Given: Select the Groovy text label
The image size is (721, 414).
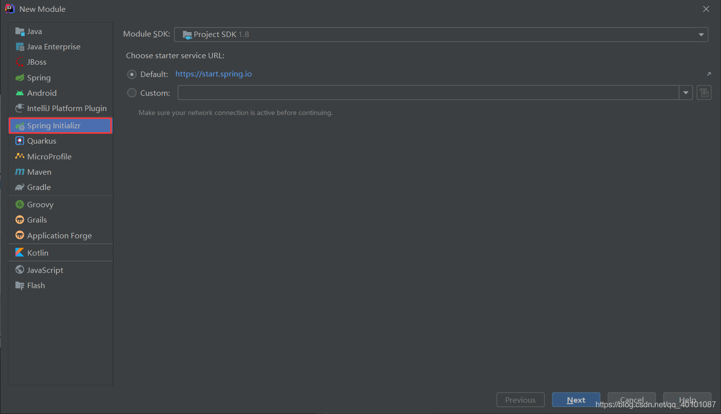Looking at the screenshot, I should click(x=40, y=204).
